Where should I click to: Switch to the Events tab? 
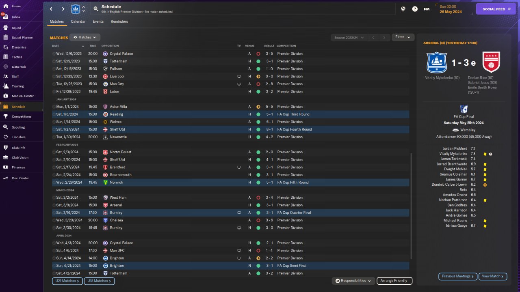point(98,21)
